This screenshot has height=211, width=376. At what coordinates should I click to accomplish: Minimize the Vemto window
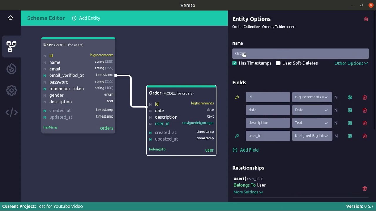pyautogui.click(x=352, y=5)
